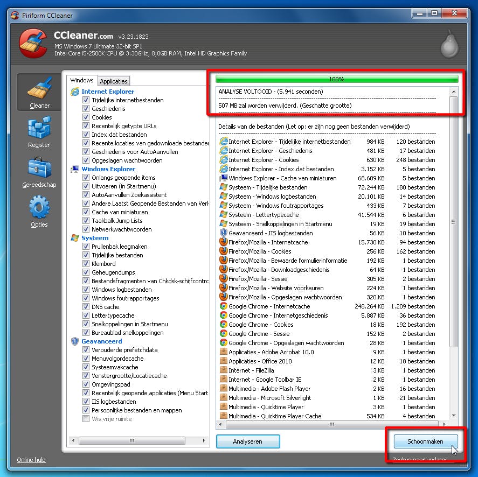Click Chrome icon of Opgeslagen wachtwoorden result
This screenshot has height=477, width=478.
tap(224, 342)
